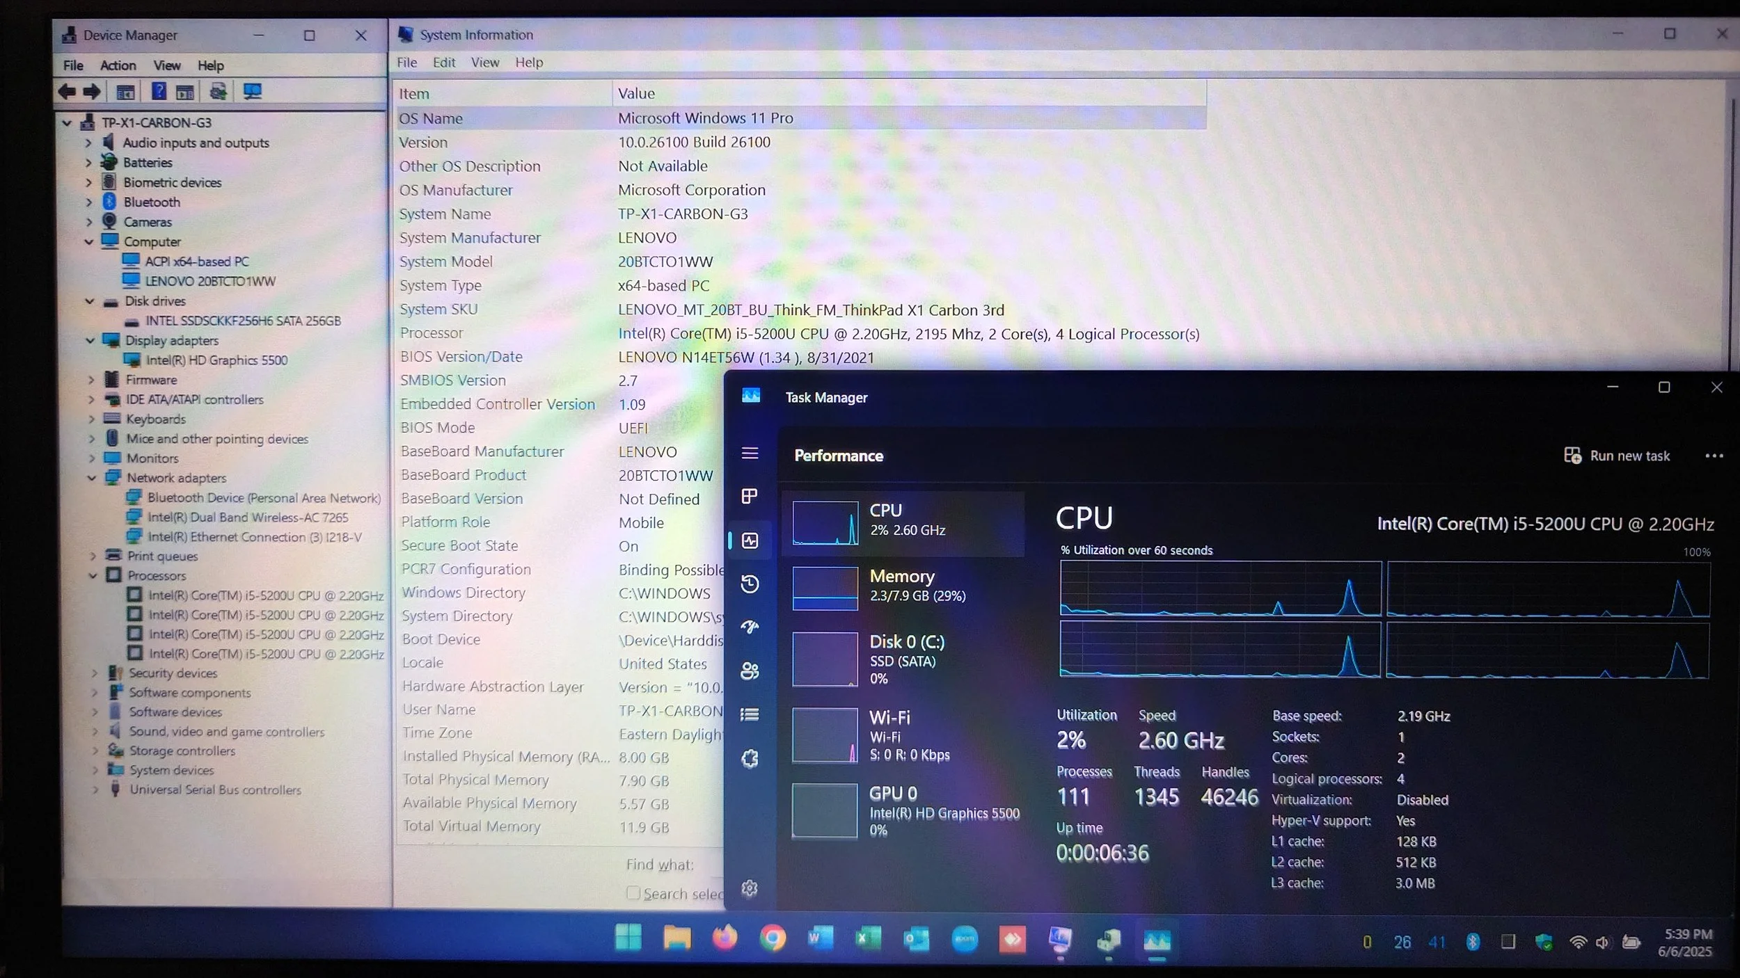Collapse the Processors tree node
The width and height of the screenshot is (1740, 978).
coord(93,576)
